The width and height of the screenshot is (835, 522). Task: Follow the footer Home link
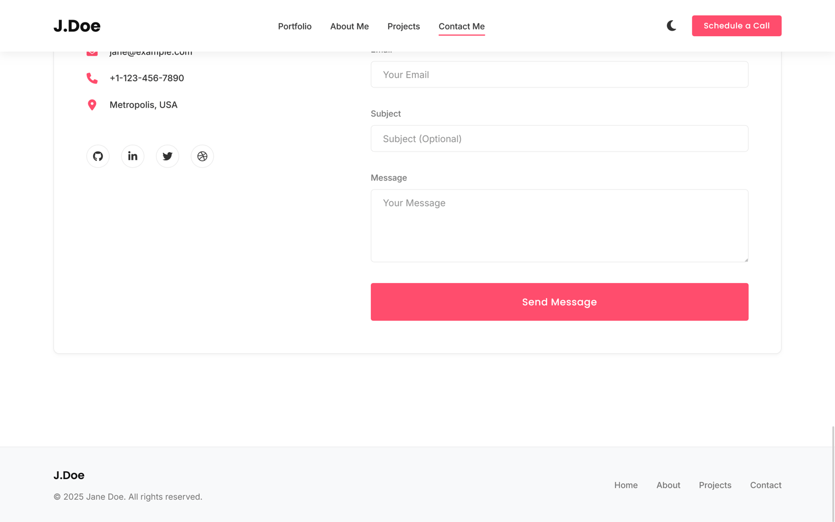(x=626, y=485)
